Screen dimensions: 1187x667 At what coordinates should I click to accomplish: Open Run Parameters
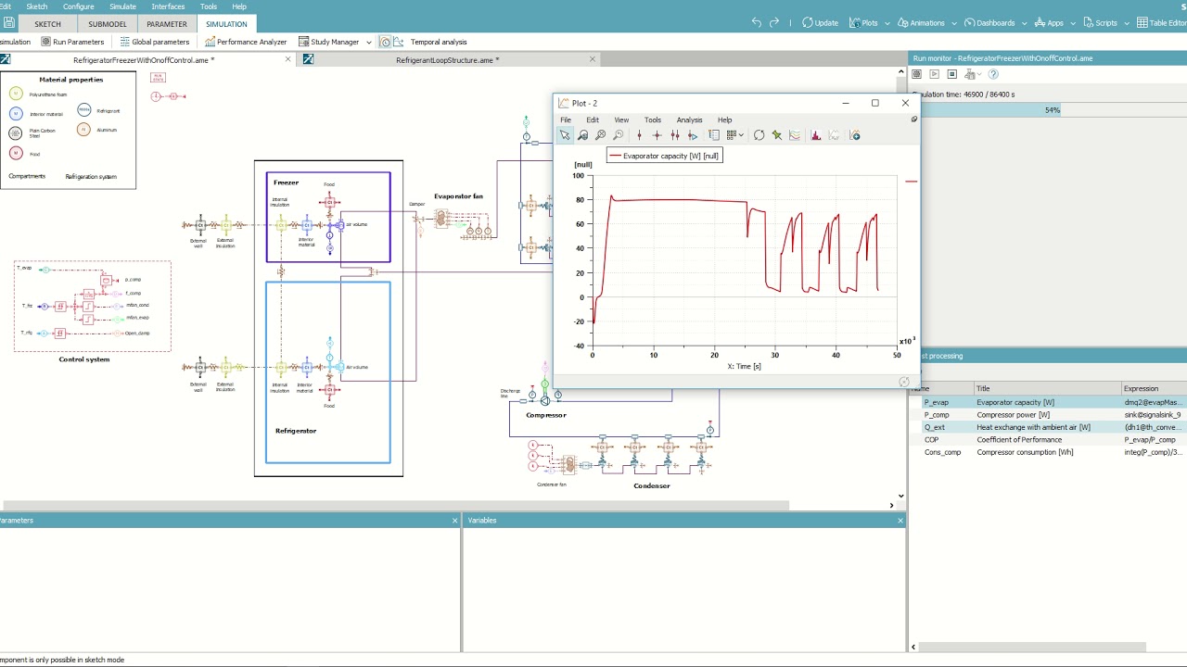[72, 42]
